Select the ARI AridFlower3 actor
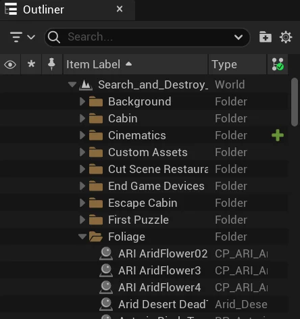Viewport: 300px width, 319px height. (x=144, y=270)
